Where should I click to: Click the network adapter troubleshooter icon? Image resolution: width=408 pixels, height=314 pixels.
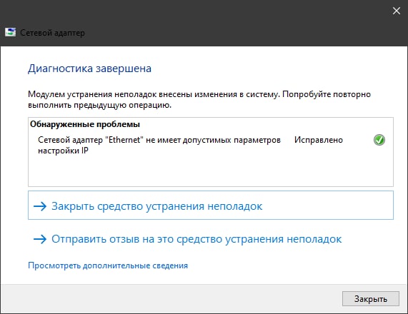[10, 32]
